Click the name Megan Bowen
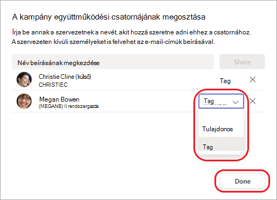This screenshot has height=200, width=277. [59, 99]
